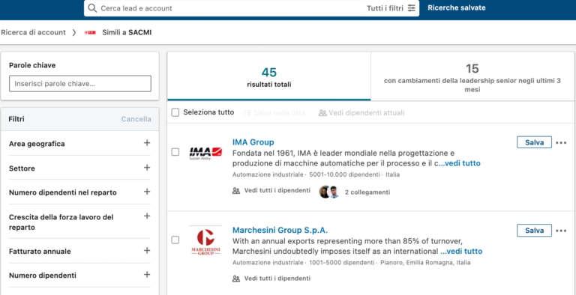Click Simili a SACMI breadcrumb text
Viewport: 576px width, 295px height.
click(127, 32)
